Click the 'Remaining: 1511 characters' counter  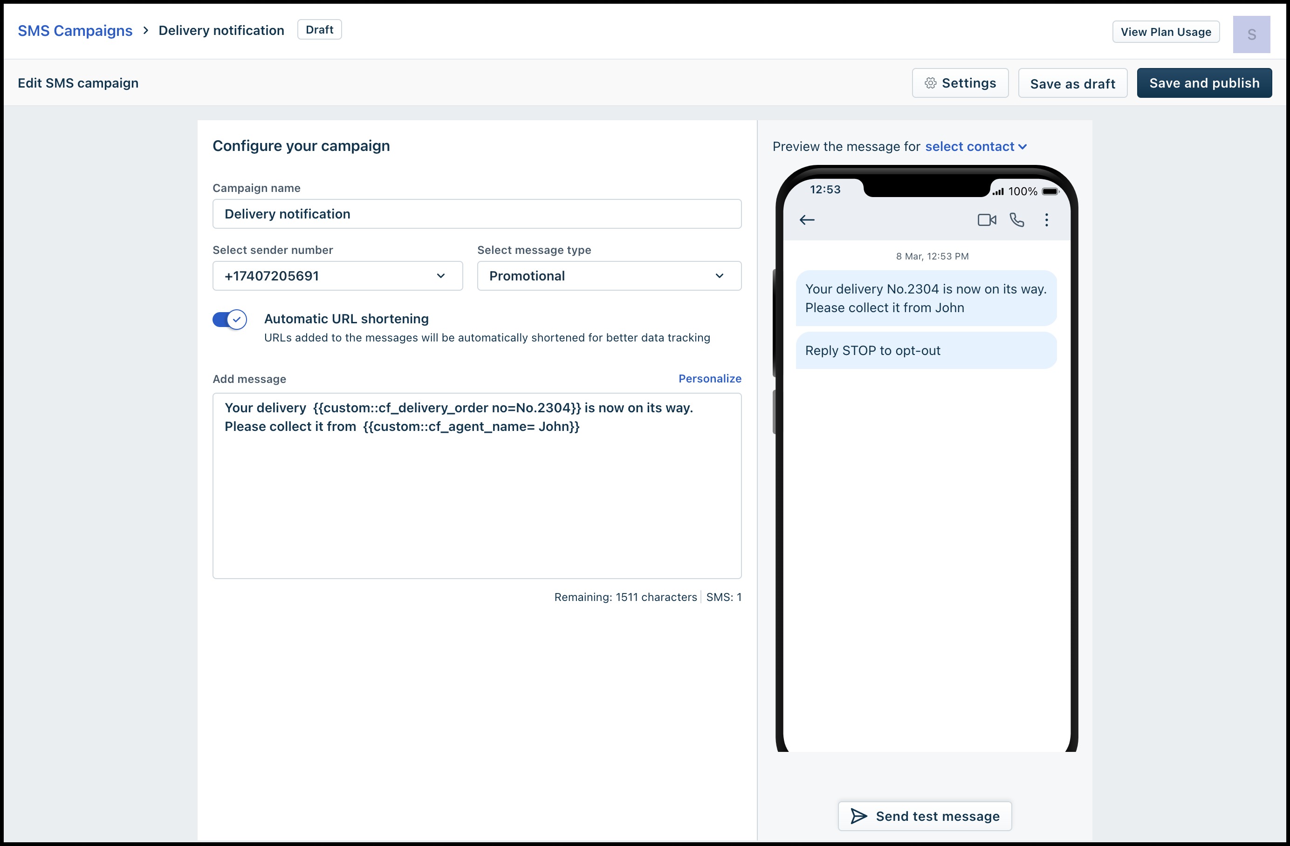pyautogui.click(x=625, y=597)
